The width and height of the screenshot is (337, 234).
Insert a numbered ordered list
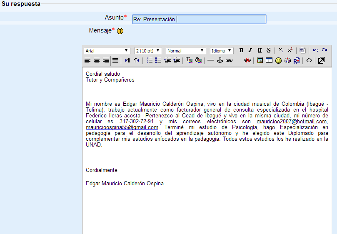click(150, 60)
